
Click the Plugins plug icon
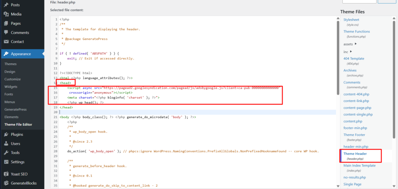(6, 134)
